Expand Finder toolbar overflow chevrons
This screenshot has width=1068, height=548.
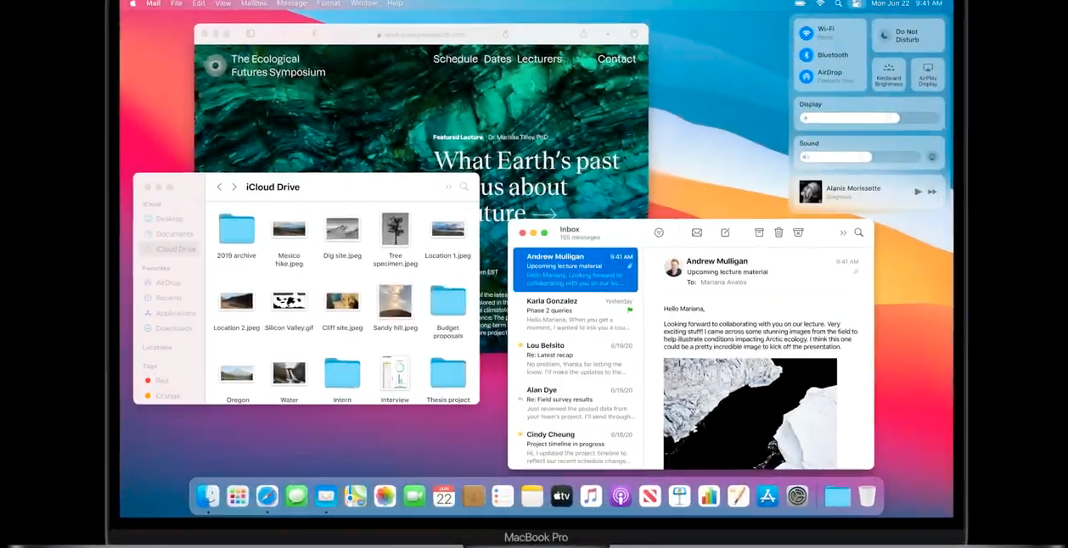(x=448, y=187)
